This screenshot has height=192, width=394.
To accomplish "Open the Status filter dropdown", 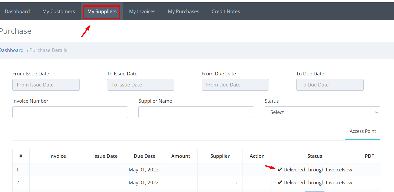I will click(x=322, y=112).
